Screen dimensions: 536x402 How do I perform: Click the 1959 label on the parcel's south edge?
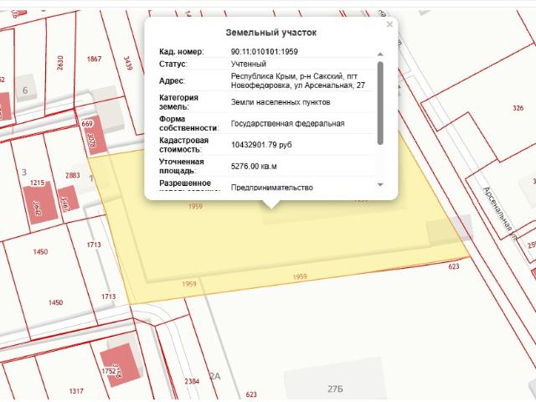tap(300, 277)
